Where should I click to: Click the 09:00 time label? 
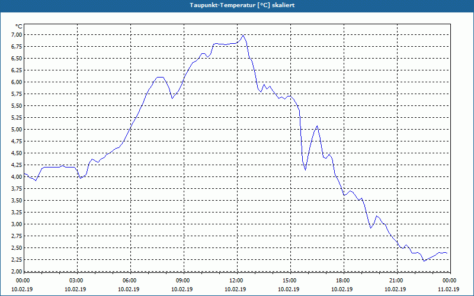tap(182, 281)
